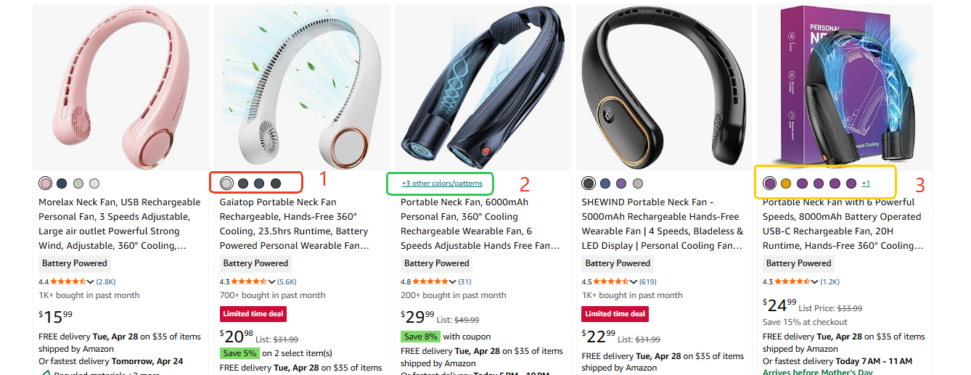Open the (619) reviews link for SHEWIND
971x375 pixels.
(x=647, y=281)
